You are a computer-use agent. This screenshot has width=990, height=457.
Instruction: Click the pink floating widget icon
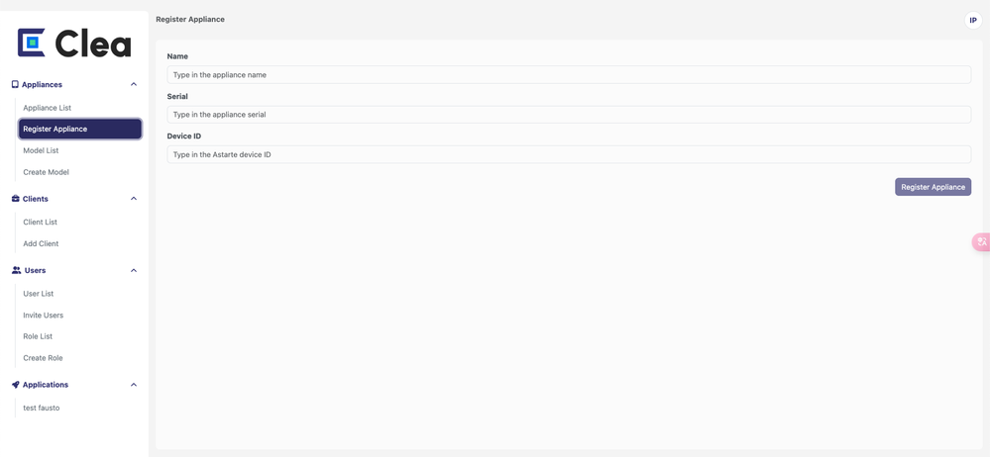(x=981, y=242)
